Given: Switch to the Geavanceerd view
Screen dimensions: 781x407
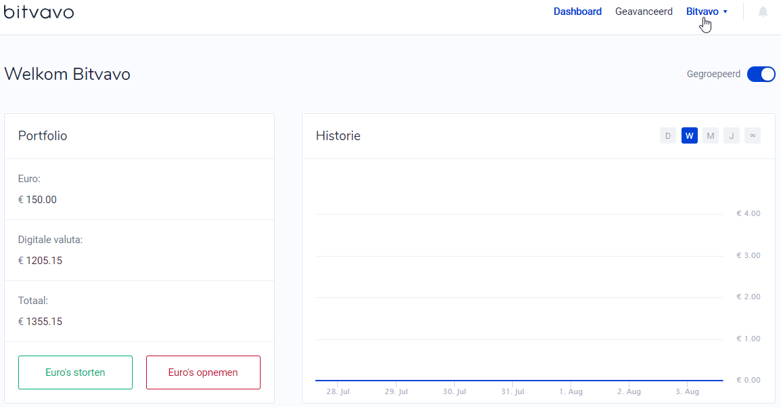Looking at the screenshot, I should 644,12.
